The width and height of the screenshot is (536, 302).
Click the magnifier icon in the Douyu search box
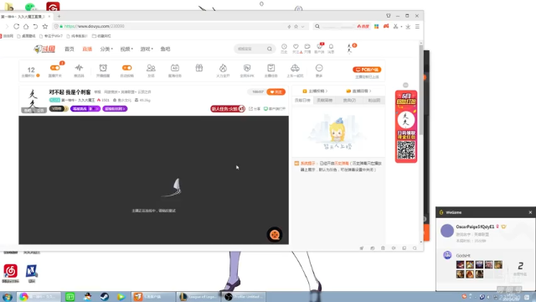[x=270, y=49]
